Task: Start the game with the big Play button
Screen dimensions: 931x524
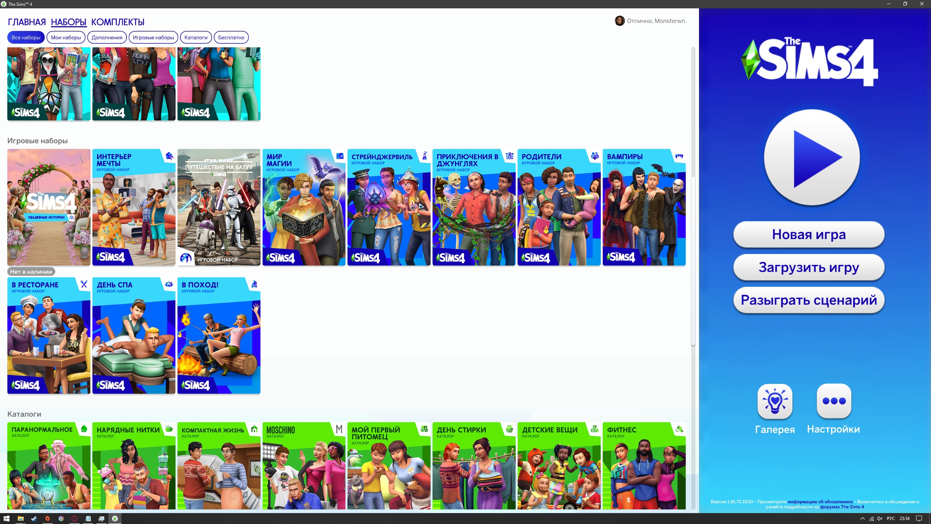Action: click(812, 158)
